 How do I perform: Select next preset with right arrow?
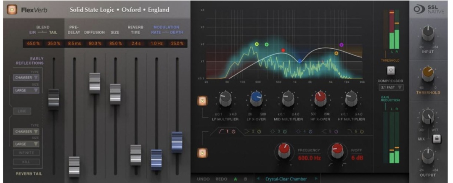tap(316, 179)
